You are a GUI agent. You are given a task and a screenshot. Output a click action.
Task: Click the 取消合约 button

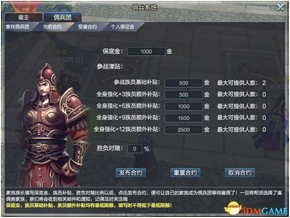240,173
